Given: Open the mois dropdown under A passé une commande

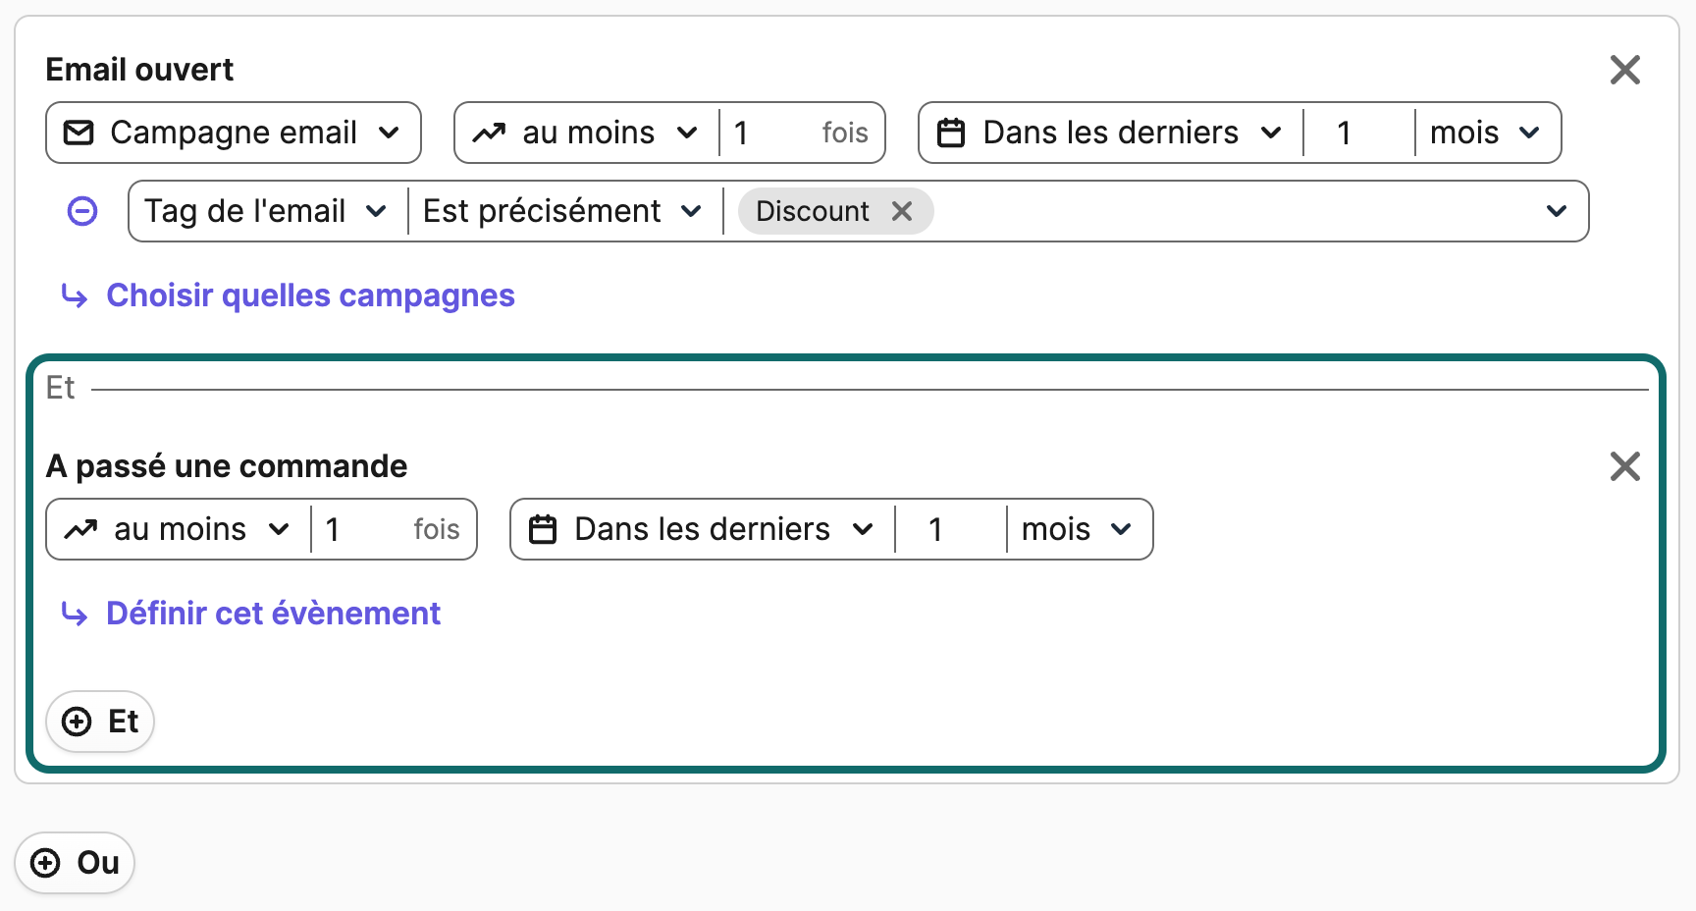Looking at the screenshot, I should (x=1079, y=529).
